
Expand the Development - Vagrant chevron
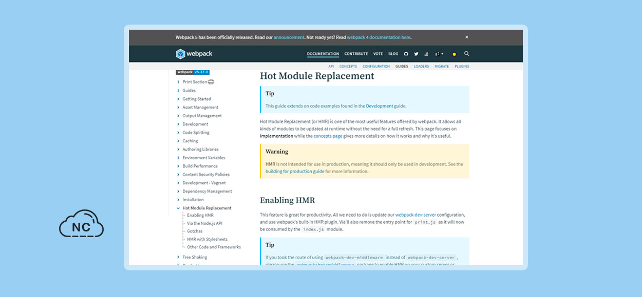point(178,183)
